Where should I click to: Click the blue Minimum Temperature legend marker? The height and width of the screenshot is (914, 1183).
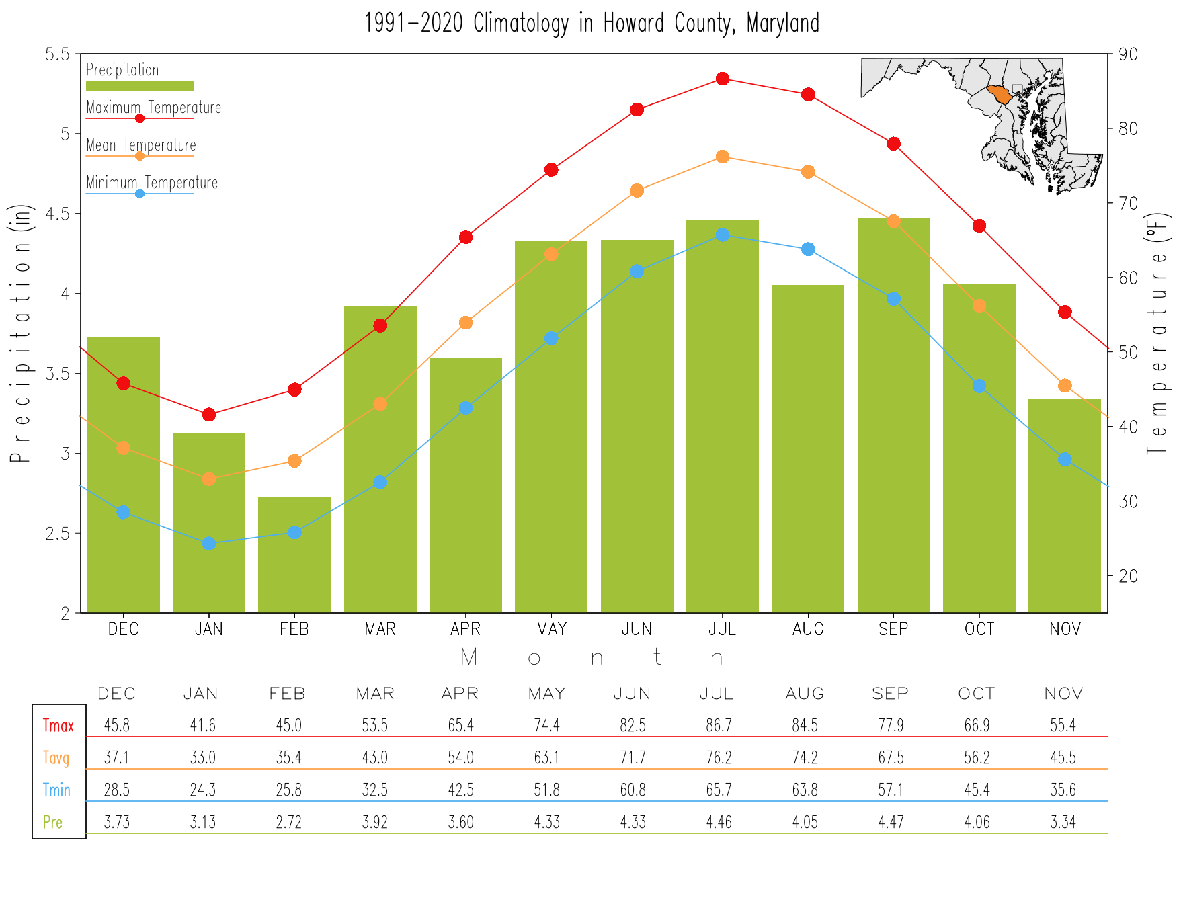pyautogui.click(x=140, y=194)
